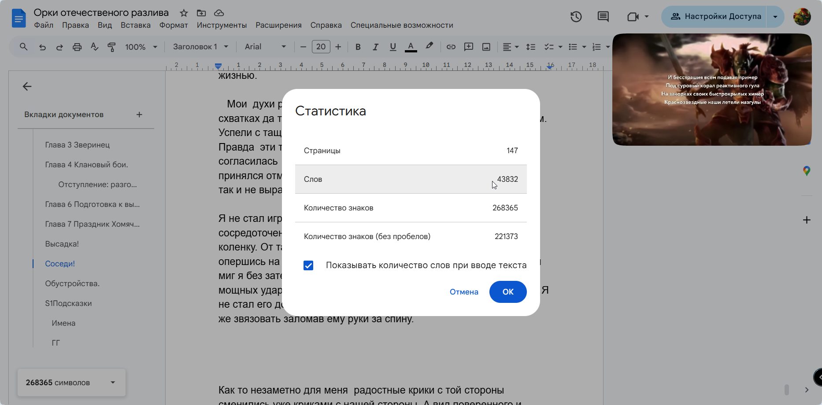Image resolution: width=822 pixels, height=405 pixels.
Task: Open the comments panel icon
Action: tap(603, 17)
